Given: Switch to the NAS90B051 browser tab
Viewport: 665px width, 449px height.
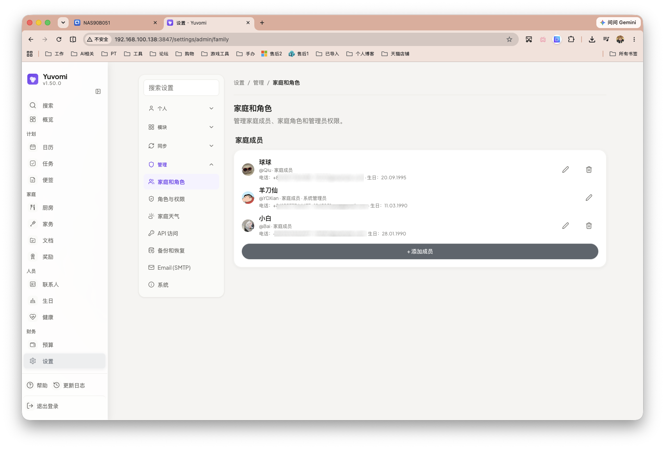Looking at the screenshot, I should click(116, 23).
